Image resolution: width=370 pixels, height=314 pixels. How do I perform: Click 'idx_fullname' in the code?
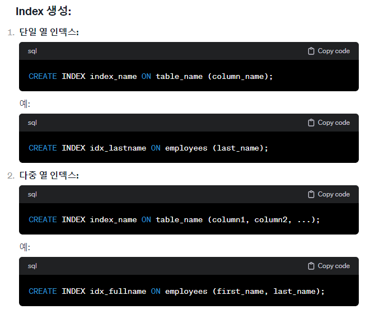point(118,292)
